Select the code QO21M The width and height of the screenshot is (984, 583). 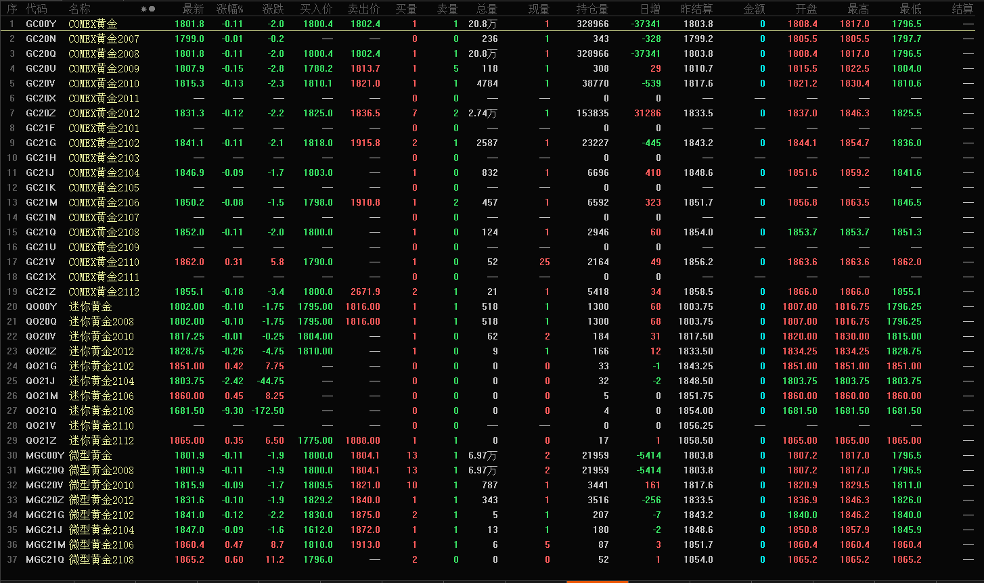point(42,396)
